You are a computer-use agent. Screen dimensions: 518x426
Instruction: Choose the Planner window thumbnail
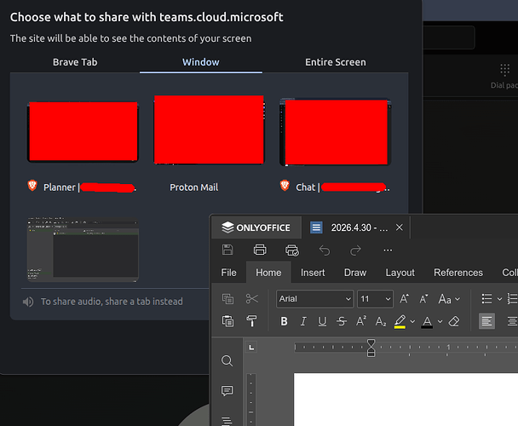(x=83, y=131)
